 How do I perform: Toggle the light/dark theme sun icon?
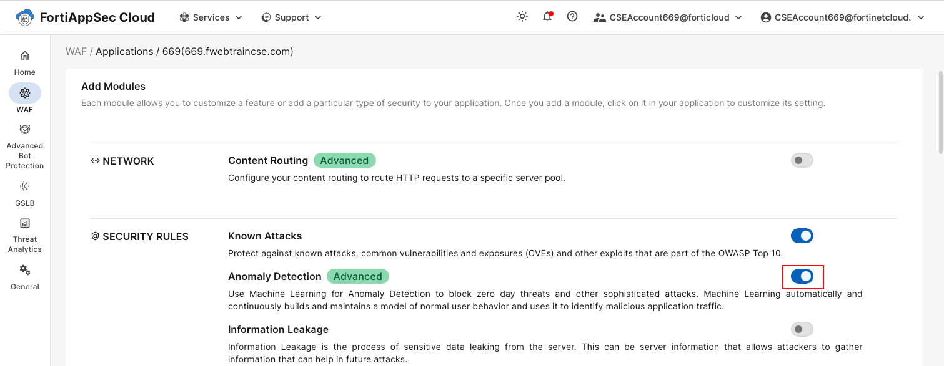click(522, 17)
